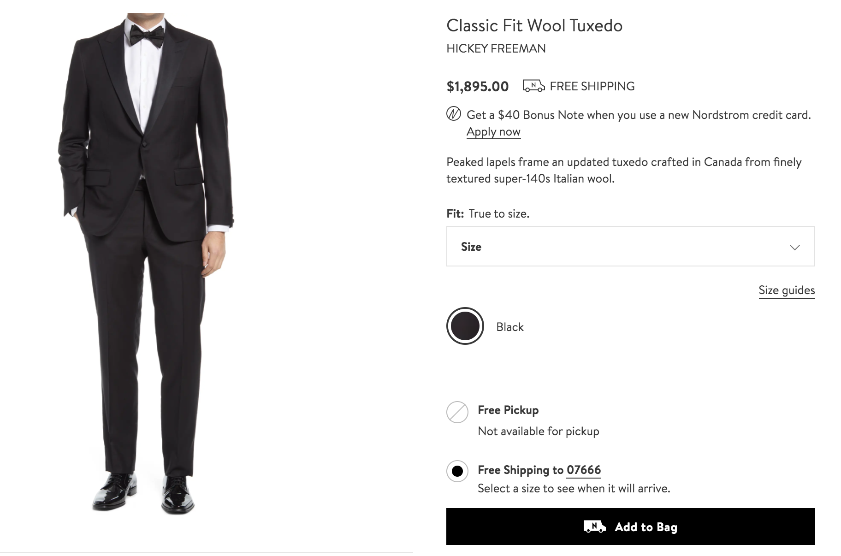
Task: Select the Free Shipping radio button
Action: pos(457,470)
